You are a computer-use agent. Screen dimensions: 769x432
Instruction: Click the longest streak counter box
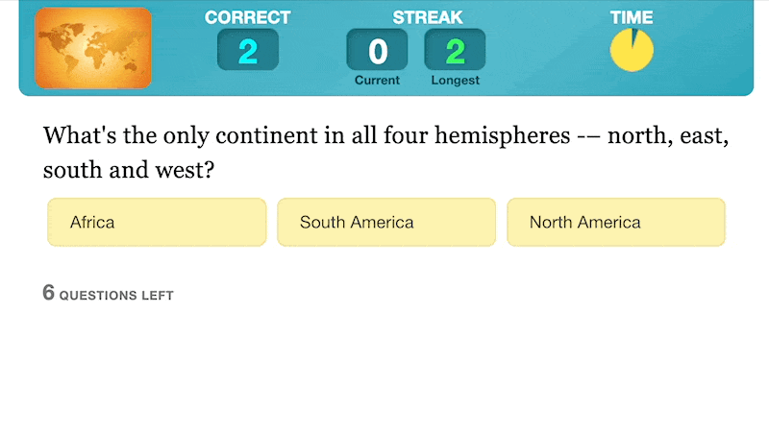pos(455,50)
